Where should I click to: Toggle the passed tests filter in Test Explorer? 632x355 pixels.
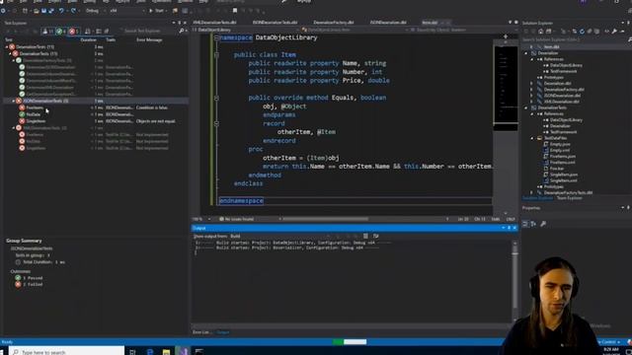click(x=61, y=31)
